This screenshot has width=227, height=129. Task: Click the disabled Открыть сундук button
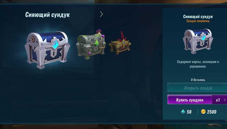197,88
